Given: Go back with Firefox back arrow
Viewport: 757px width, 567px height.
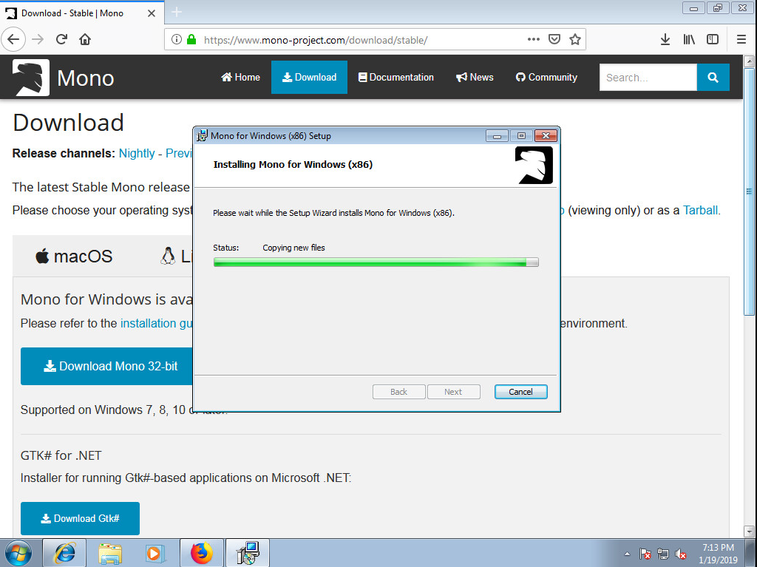Looking at the screenshot, I should point(13,39).
